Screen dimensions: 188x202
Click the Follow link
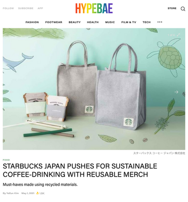[x=8, y=8]
